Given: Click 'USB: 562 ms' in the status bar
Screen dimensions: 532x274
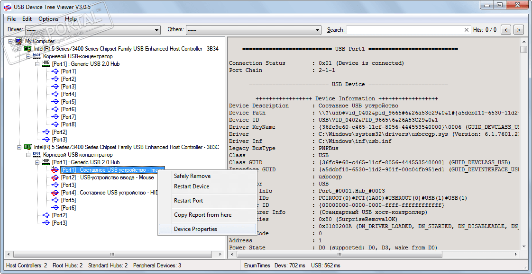Looking at the screenshot, I should (x=326, y=265).
